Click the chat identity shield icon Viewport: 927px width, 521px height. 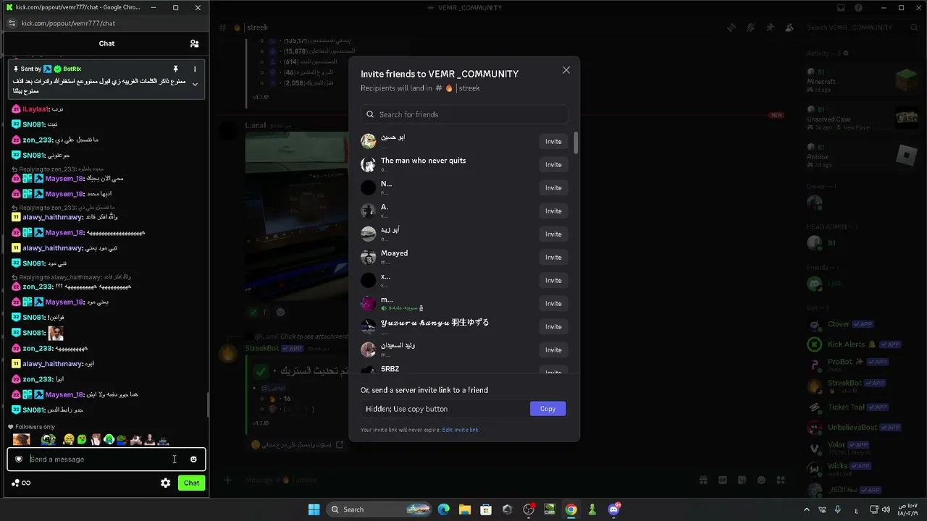(19, 459)
